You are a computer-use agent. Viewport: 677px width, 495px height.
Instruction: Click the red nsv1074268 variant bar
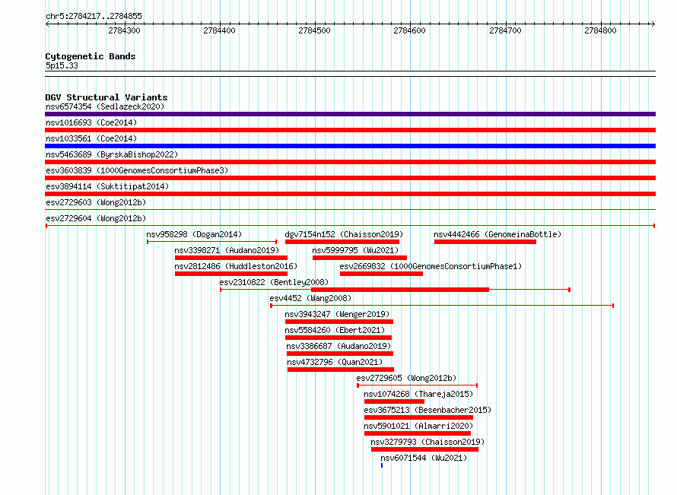pos(394,401)
